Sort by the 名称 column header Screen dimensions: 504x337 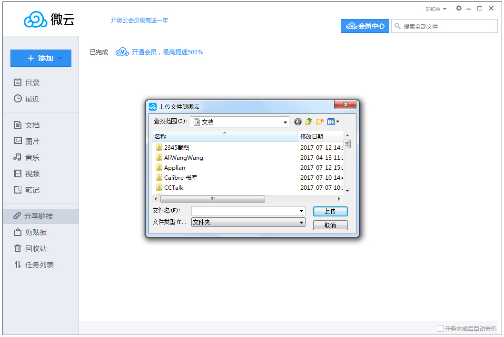[x=224, y=136]
